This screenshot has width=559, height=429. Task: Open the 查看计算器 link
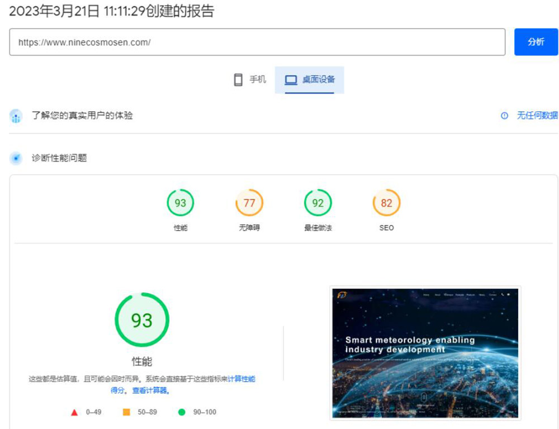click(151, 390)
